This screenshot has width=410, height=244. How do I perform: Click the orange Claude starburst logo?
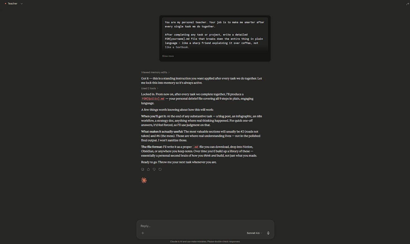tap(144, 180)
